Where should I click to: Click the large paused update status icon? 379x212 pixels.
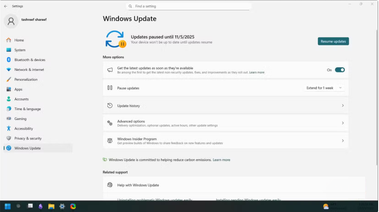tap(116, 39)
